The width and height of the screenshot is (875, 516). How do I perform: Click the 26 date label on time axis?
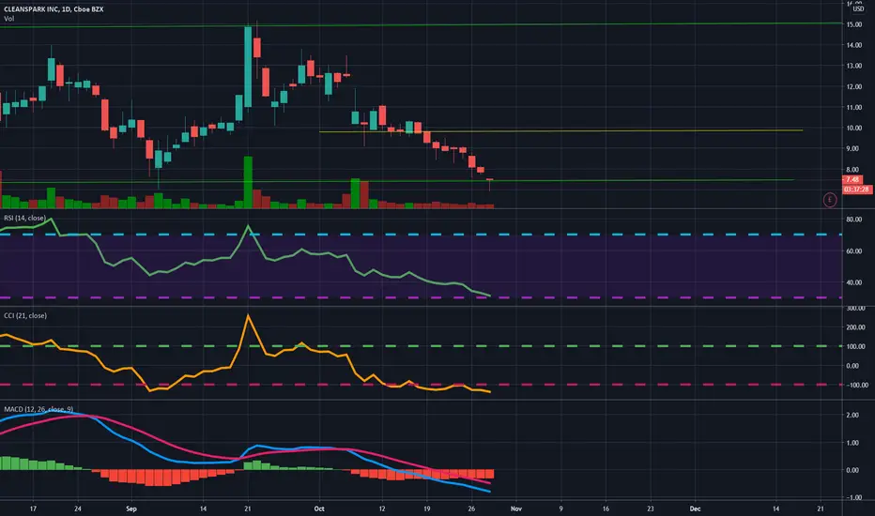(x=471, y=508)
